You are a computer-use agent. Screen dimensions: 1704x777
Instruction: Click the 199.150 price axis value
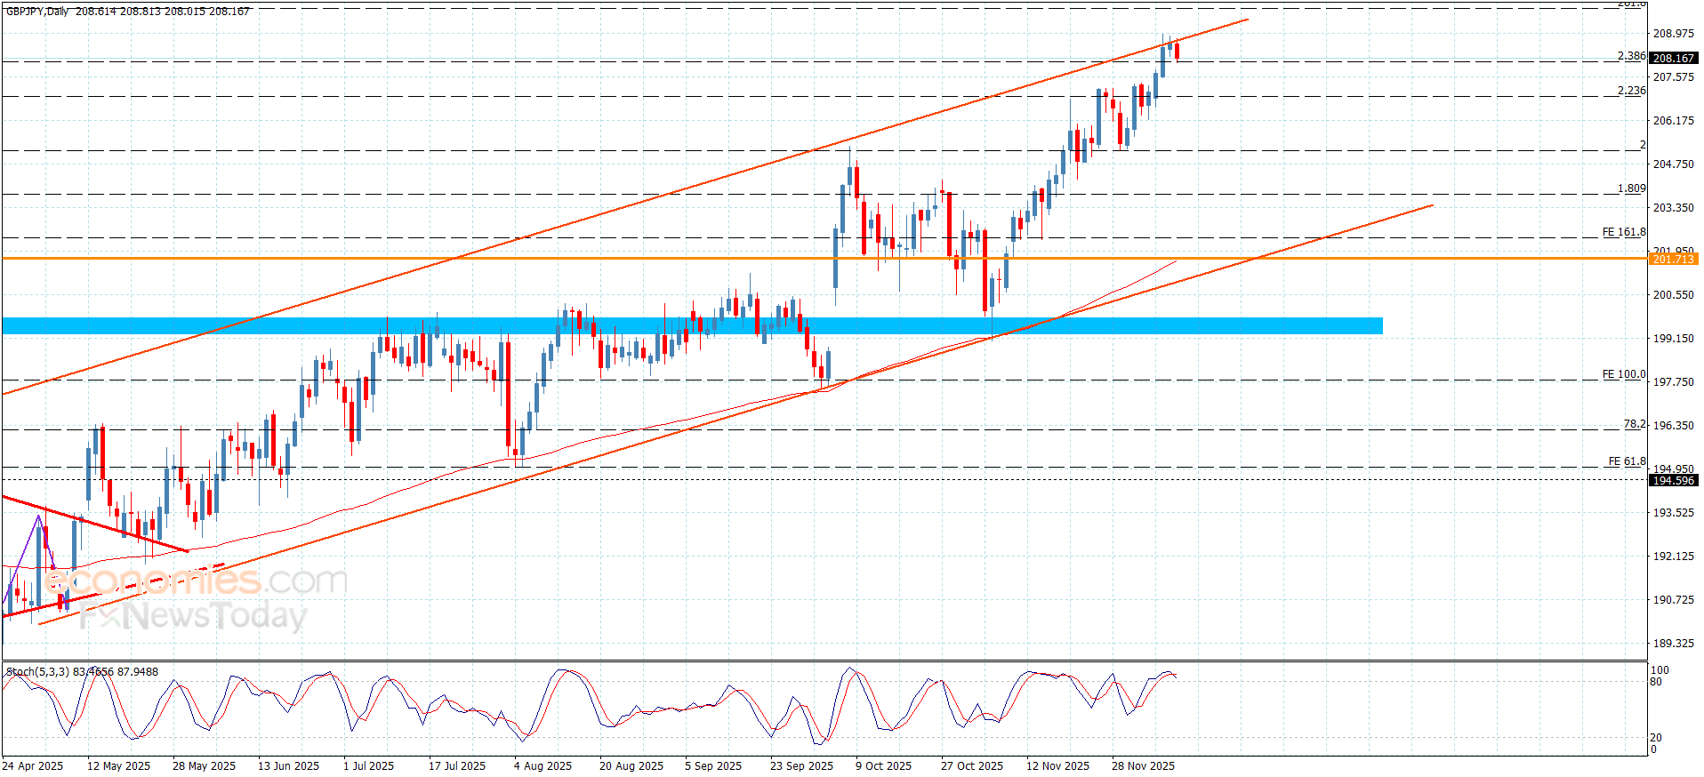pyautogui.click(x=1673, y=339)
